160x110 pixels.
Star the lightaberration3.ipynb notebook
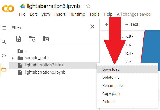(x=88, y=6)
